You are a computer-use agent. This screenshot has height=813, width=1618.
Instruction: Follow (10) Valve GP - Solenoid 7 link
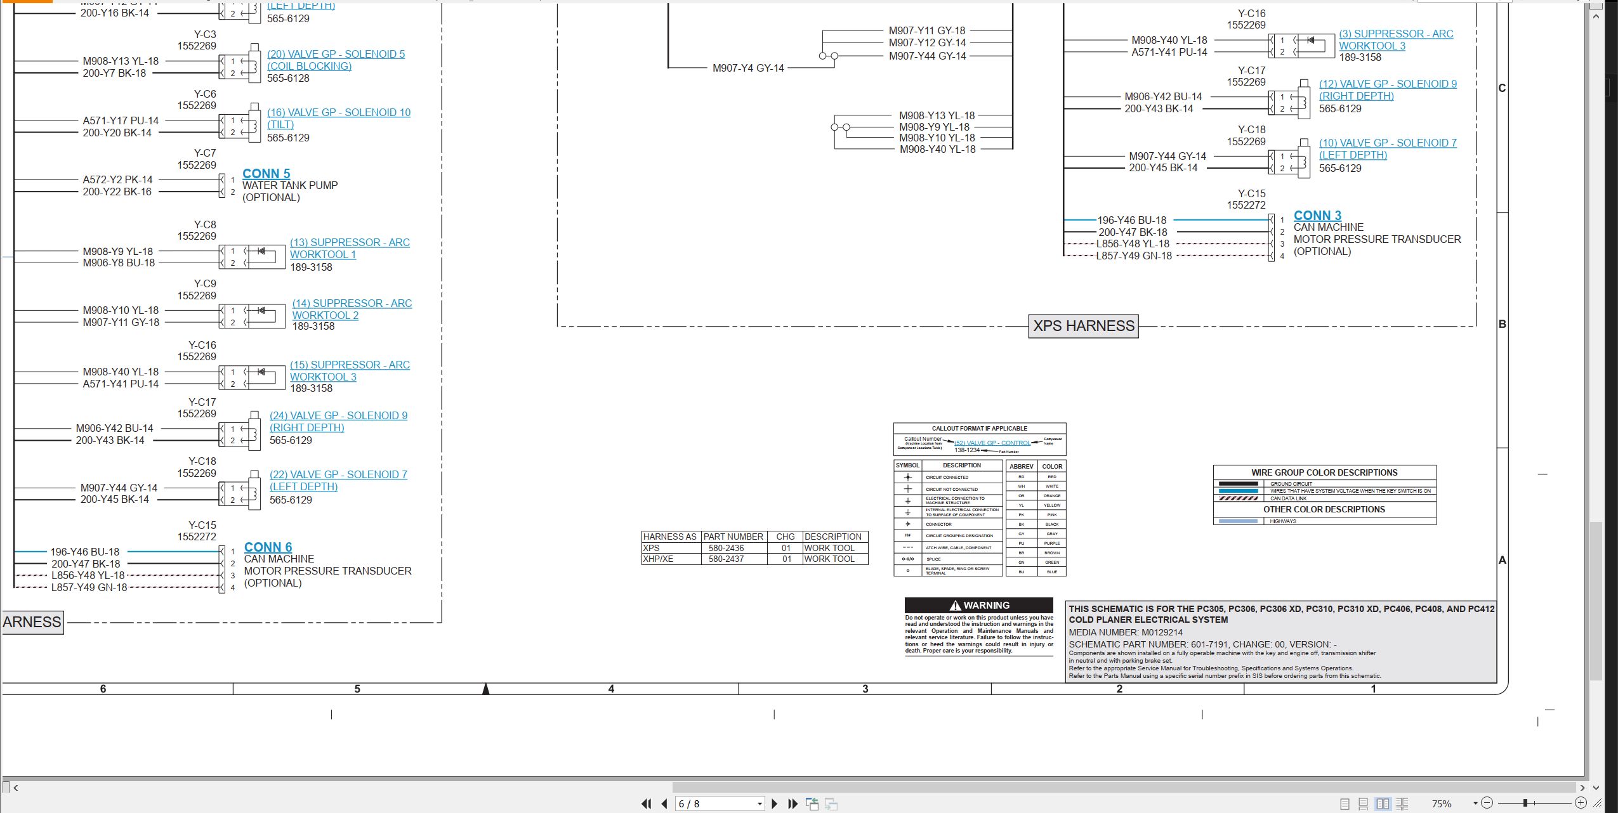tap(1388, 149)
